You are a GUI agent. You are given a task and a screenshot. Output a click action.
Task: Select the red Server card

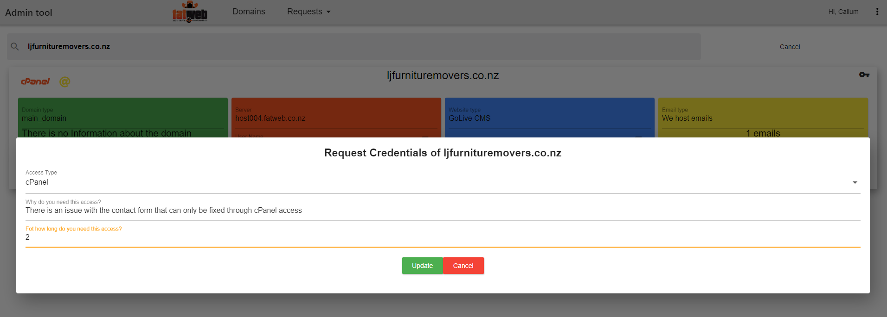[x=336, y=118]
